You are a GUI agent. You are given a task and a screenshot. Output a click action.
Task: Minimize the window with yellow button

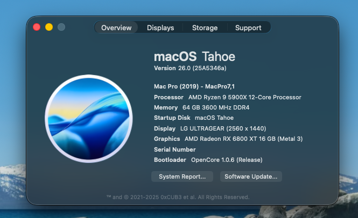pos(49,27)
